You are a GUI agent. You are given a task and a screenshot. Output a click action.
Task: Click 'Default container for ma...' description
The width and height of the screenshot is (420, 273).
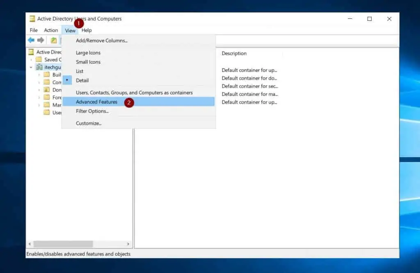250,94
